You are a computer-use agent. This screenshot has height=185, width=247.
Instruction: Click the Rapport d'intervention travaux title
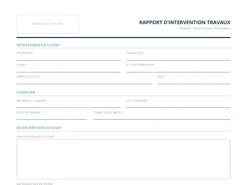(x=185, y=23)
